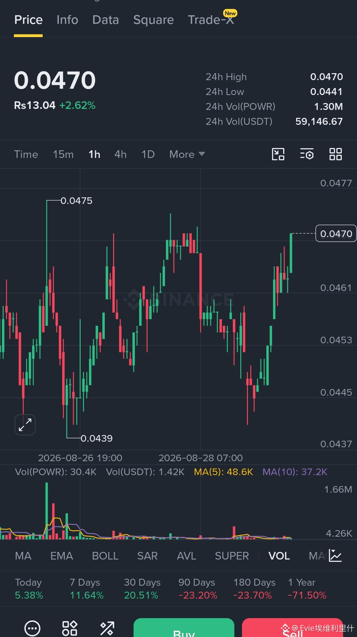Select the 1h chart interval

94,154
